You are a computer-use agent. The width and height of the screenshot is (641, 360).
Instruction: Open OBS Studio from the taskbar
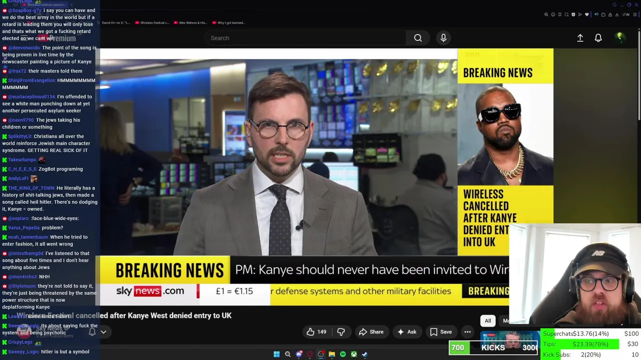click(321, 354)
